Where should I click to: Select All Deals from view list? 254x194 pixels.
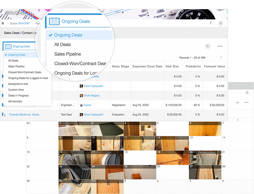tap(13, 61)
